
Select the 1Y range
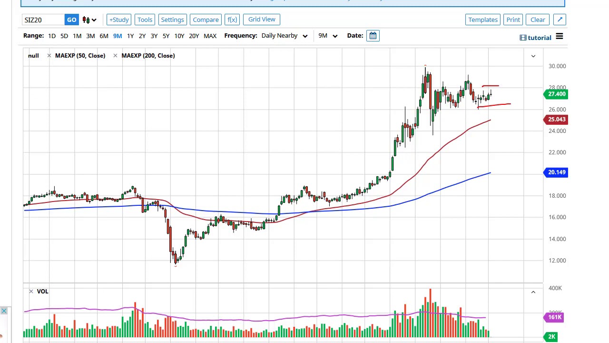pos(130,36)
